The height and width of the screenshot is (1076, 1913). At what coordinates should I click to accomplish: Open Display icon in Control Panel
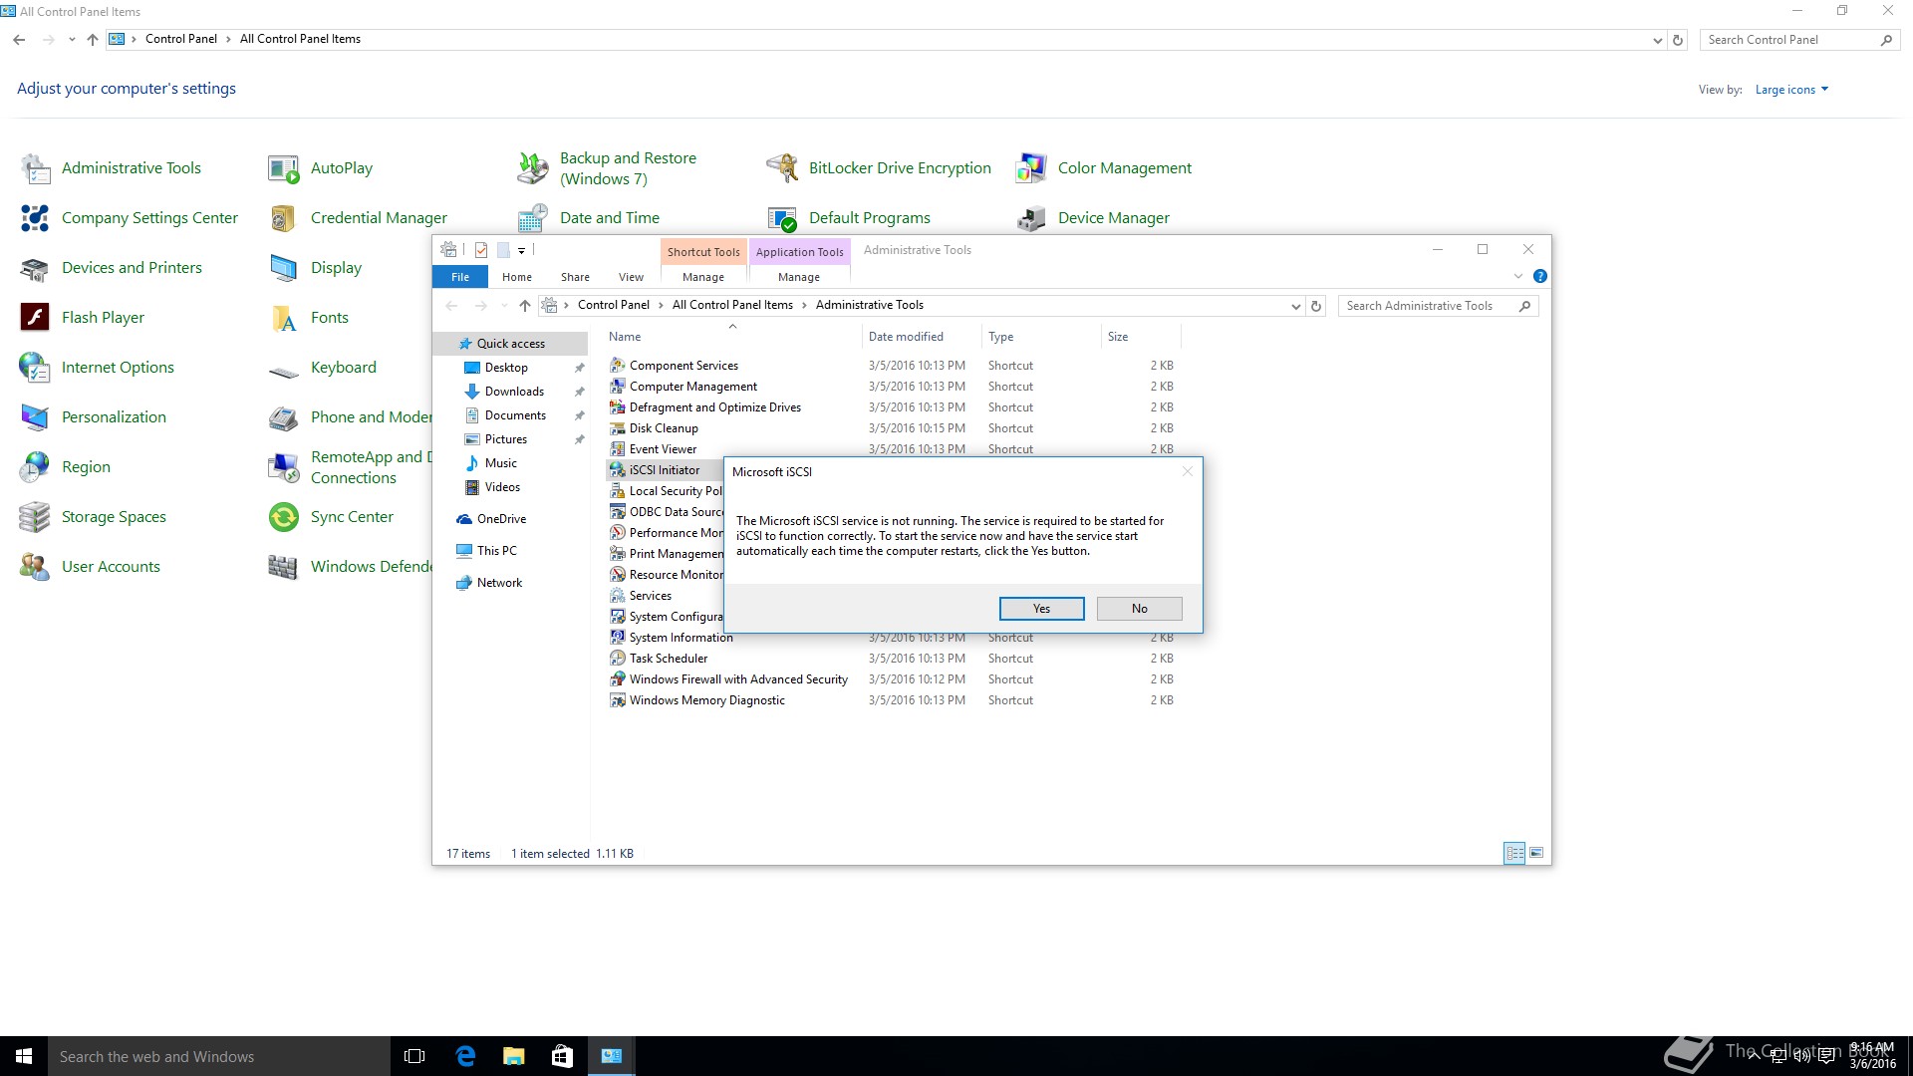[x=284, y=268]
